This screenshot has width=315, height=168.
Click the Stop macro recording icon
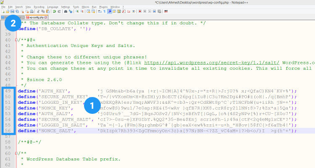(145, 11)
